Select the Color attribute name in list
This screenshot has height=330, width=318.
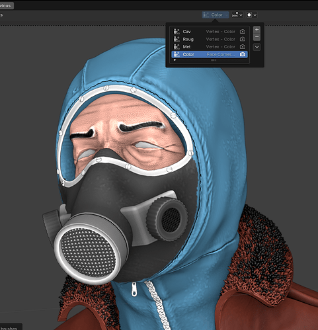coord(188,54)
